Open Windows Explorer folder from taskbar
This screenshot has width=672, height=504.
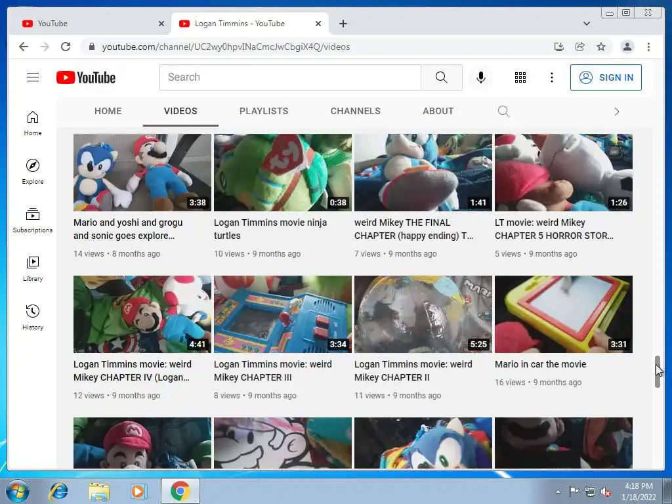[99, 491]
